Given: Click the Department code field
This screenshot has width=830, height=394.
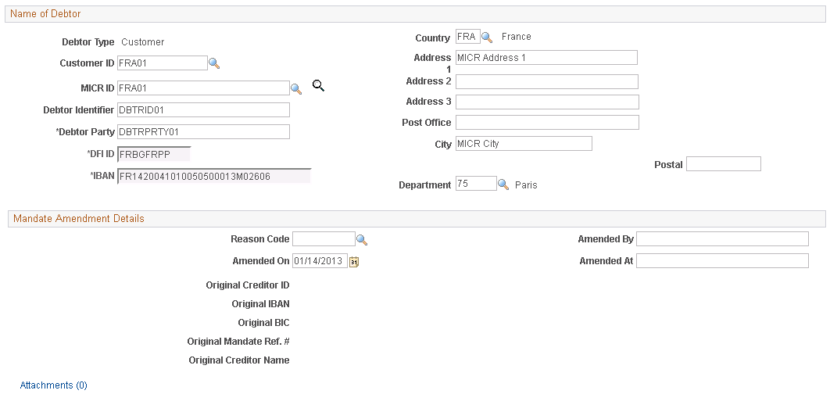Looking at the screenshot, I should [x=477, y=184].
